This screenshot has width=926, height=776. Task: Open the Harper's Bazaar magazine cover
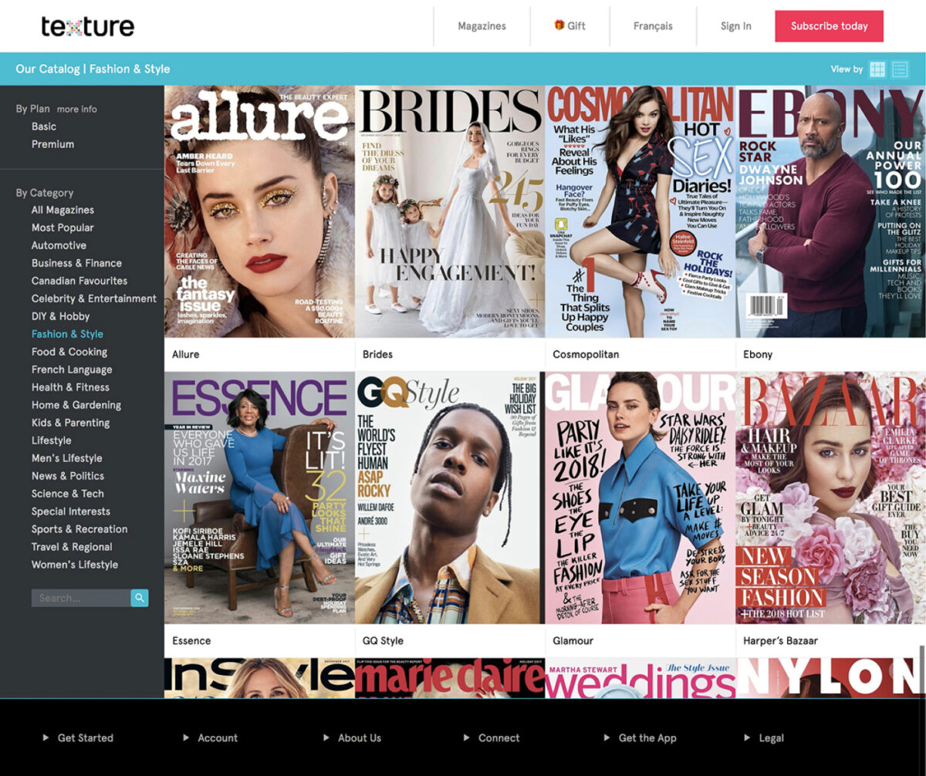click(x=831, y=498)
